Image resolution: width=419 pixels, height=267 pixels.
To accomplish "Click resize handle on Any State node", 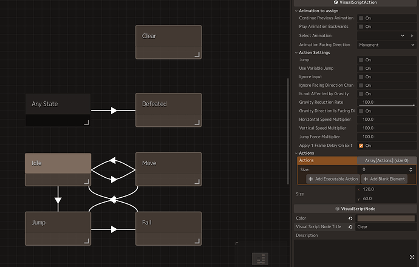I will click(x=87, y=123).
